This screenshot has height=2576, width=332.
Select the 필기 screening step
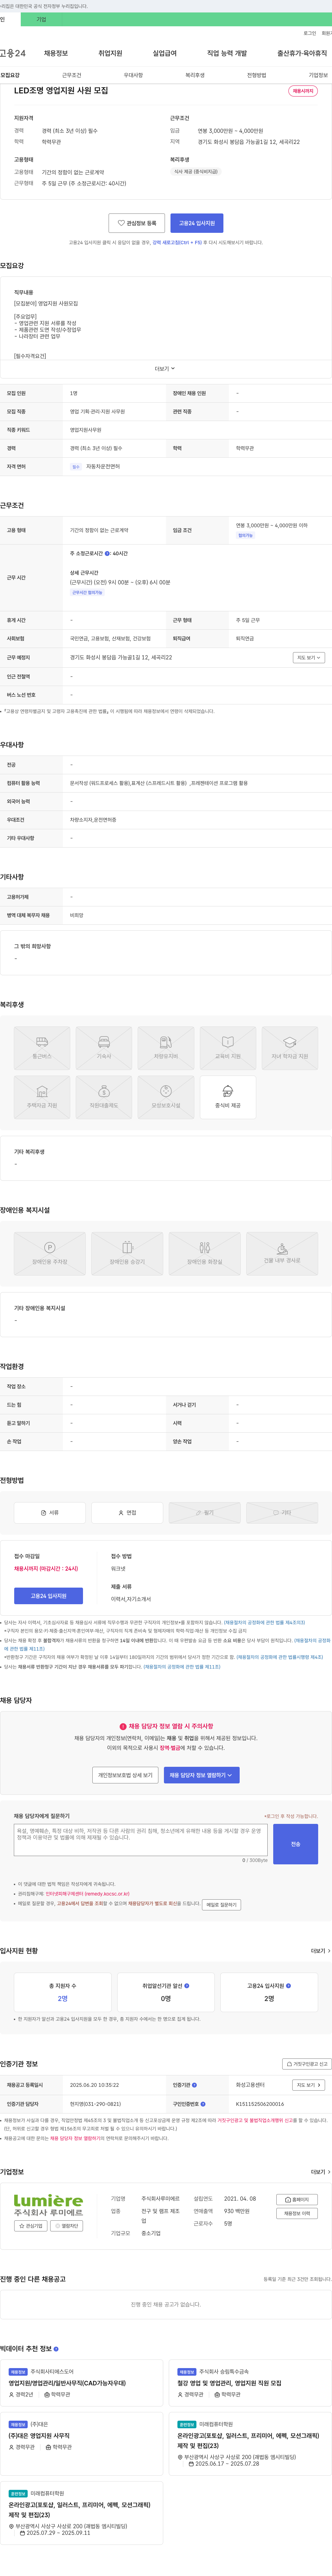pos(205,1513)
